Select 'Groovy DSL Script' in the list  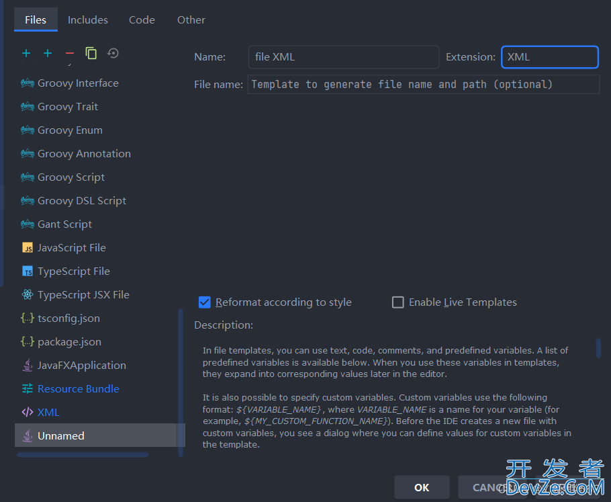pos(82,200)
